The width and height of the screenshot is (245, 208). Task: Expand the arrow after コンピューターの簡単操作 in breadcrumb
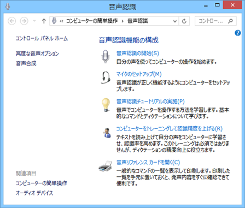(122, 21)
